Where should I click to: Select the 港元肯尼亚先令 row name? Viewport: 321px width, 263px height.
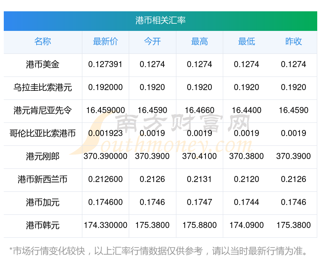point(43,110)
